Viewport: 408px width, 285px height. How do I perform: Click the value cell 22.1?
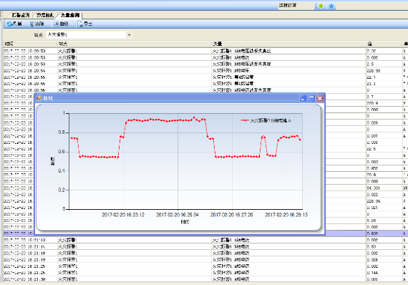click(384, 77)
